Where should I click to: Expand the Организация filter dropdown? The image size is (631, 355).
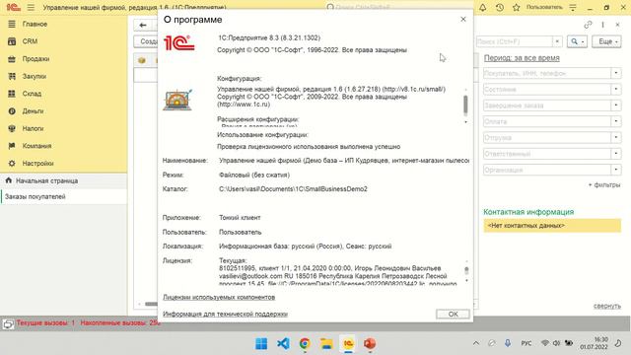(x=615, y=170)
